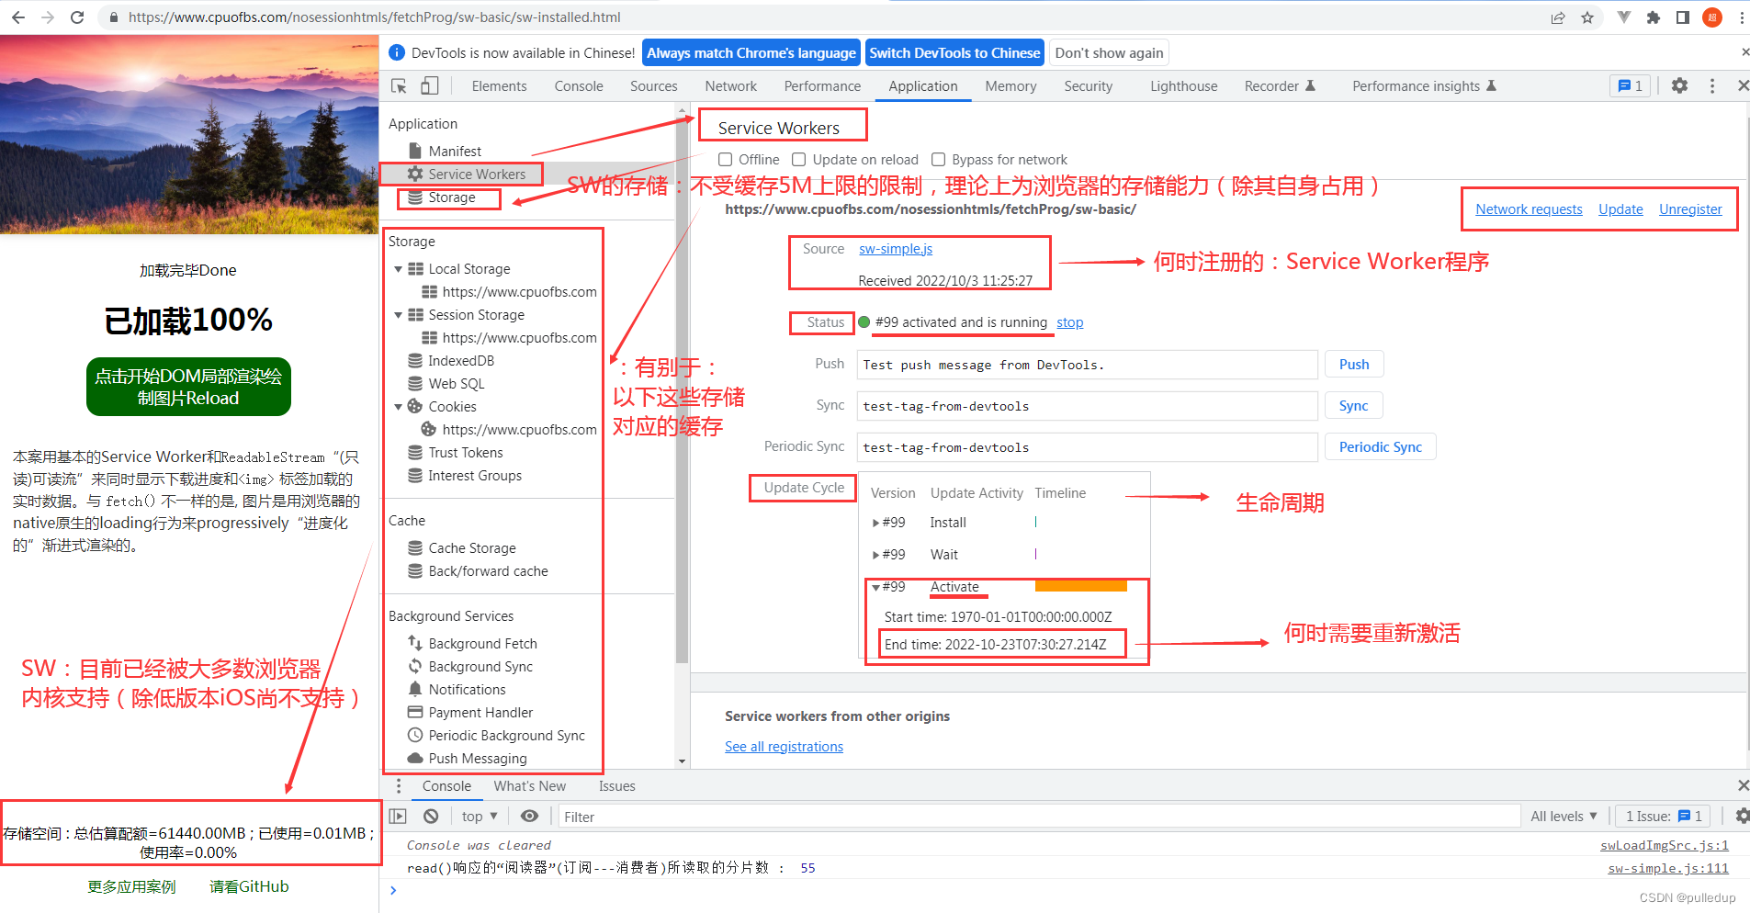Open DevTools more options kebab menu
The image size is (1750, 913).
pos(1712,85)
